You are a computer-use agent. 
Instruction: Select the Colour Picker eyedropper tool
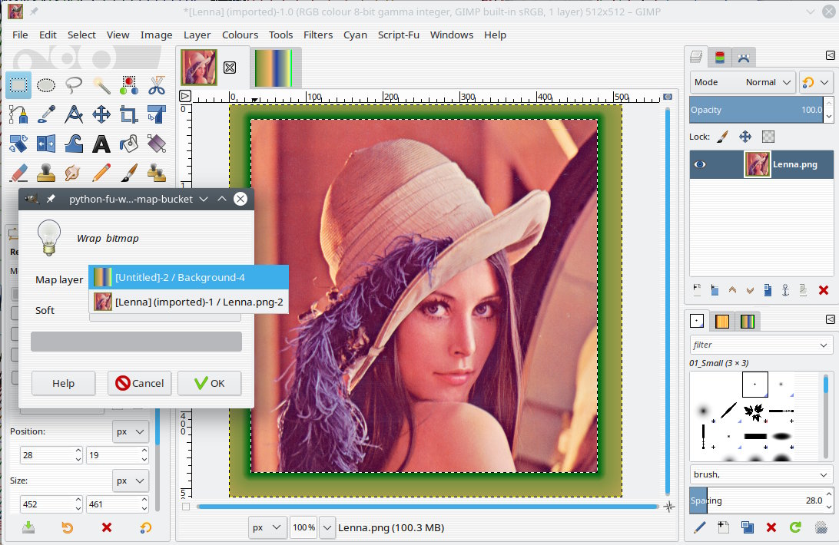pyautogui.click(x=46, y=114)
